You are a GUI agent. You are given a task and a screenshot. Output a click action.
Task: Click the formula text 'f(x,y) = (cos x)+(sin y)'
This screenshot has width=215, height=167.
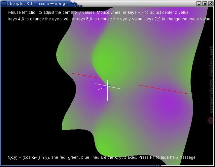[28, 157]
